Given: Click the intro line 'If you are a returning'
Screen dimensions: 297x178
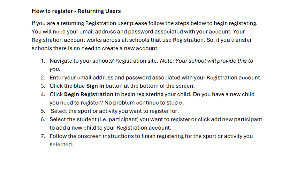Looking at the screenshot, I should pos(58,23).
